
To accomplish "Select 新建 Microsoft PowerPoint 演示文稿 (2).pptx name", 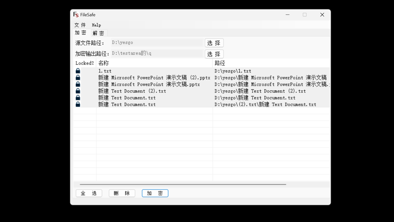I will [154, 78].
